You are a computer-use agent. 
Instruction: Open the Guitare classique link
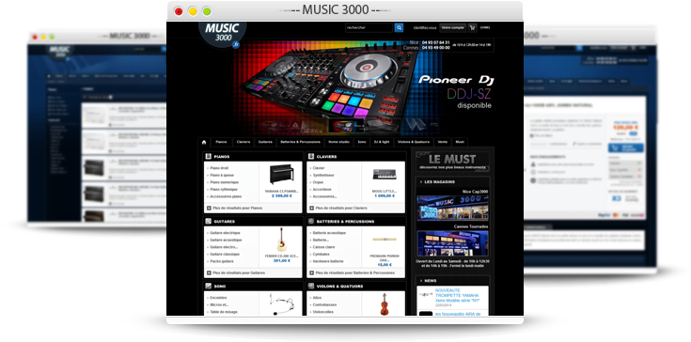pos(225,254)
